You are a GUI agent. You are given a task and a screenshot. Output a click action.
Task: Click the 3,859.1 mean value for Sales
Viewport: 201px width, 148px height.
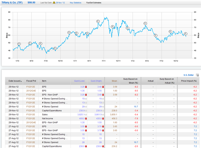pos(113,115)
